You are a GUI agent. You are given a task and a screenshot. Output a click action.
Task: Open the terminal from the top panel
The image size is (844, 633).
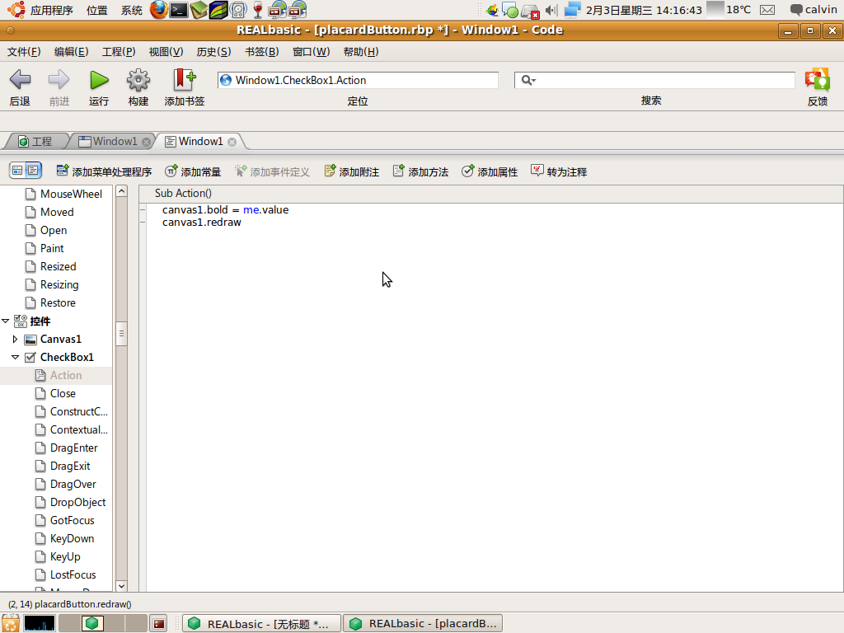tap(179, 10)
